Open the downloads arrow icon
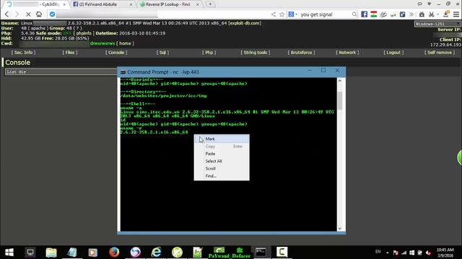The width and height of the screenshot is (462, 259). [446, 14]
